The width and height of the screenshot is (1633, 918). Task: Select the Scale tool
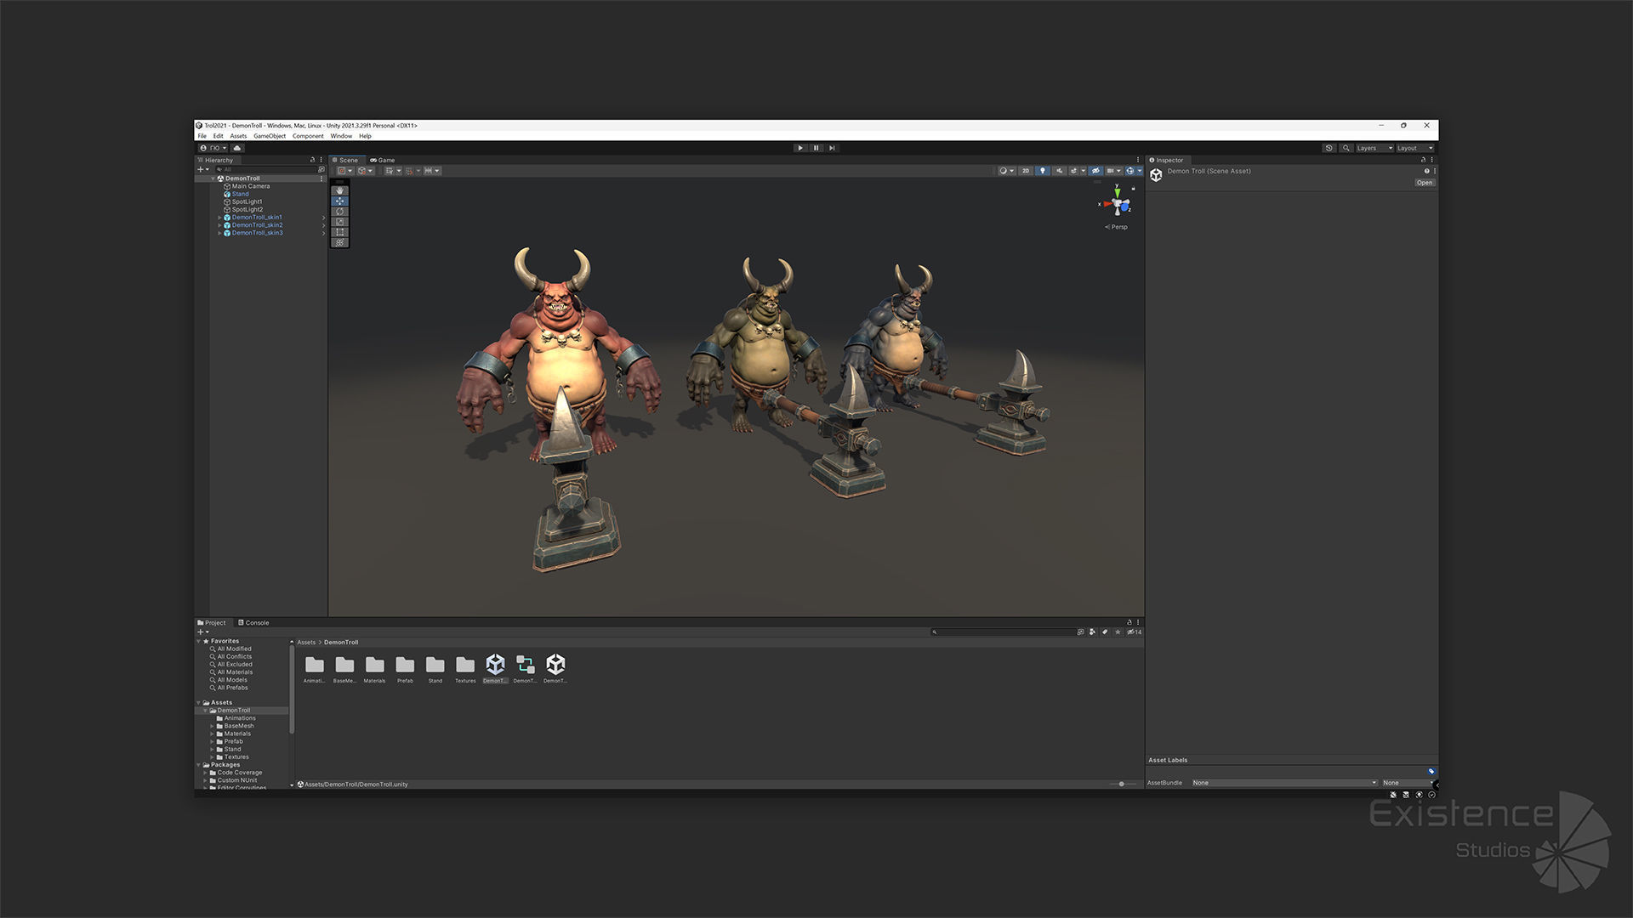coord(339,222)
